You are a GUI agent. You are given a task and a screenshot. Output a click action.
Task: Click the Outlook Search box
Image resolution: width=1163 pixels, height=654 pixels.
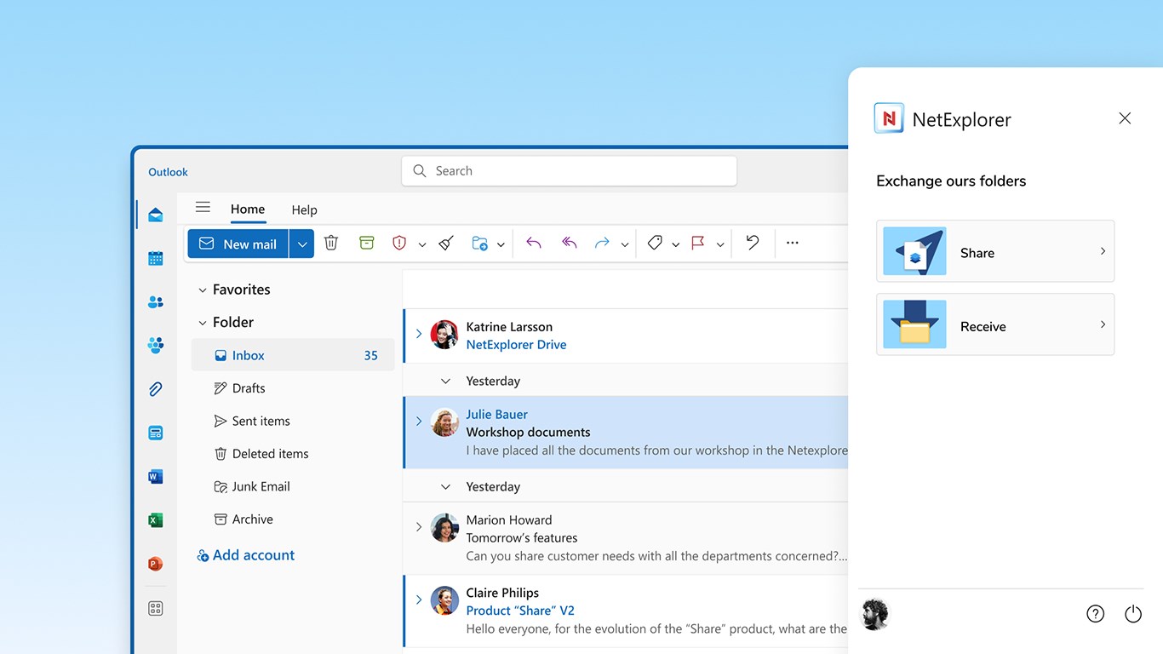pyautogui.click(x=569, y=170)
